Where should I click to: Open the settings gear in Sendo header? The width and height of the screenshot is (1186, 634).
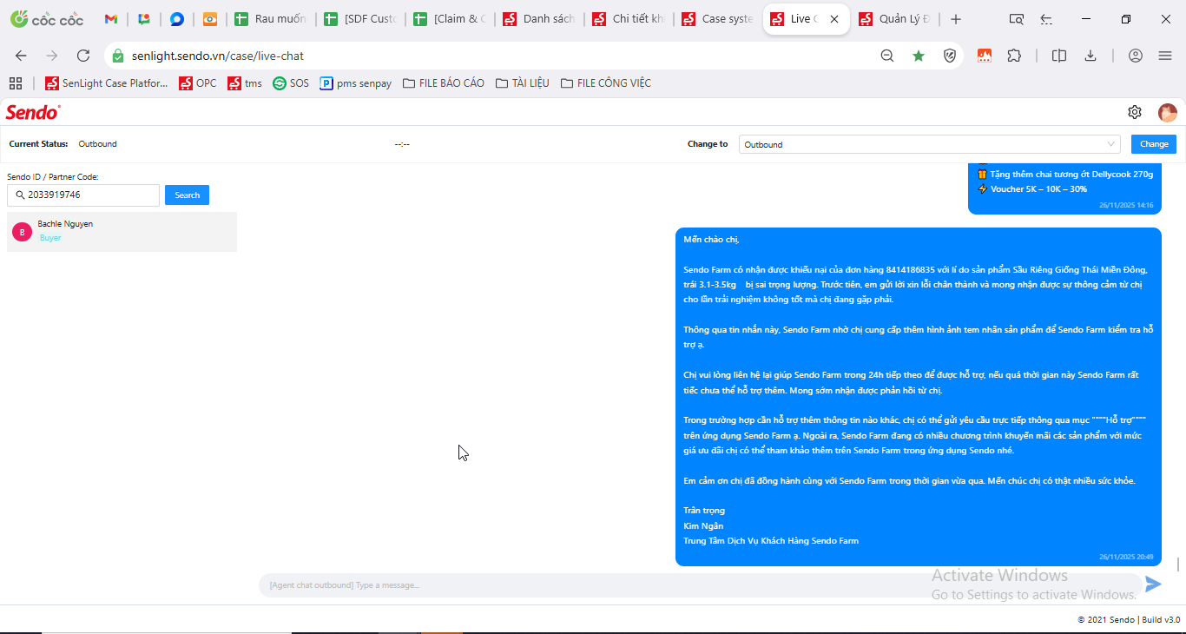pyautogui.click(x=1135, y=112)
